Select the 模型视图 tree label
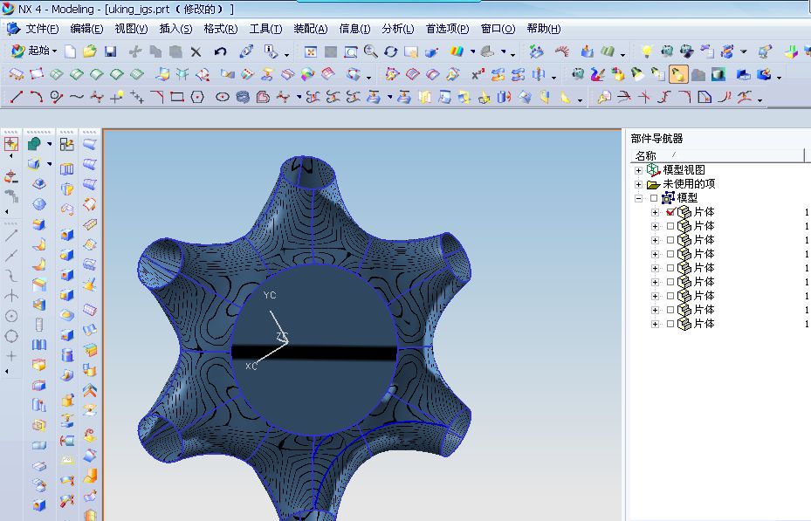Image resolution: width=811 pixels, height=521 pixels. tap(684, 170)
